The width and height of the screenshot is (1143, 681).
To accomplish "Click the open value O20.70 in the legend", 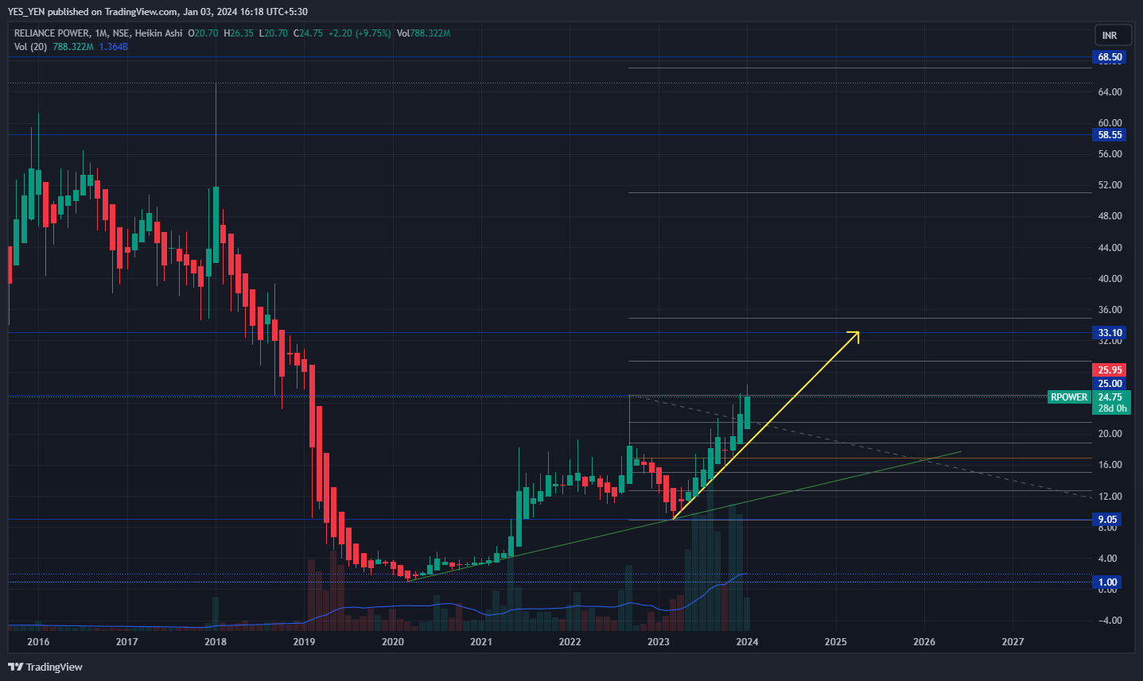I will [x=204, y=33].
